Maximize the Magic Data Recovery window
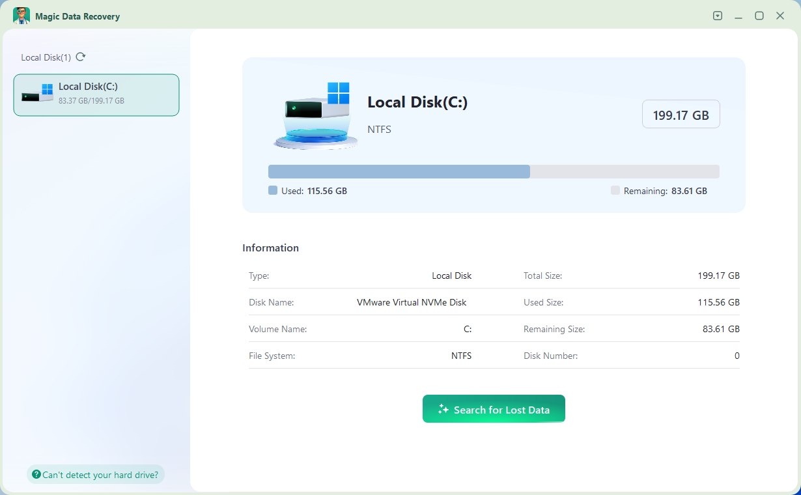Screen dimensions: 801x495 pyautogui.click(x=759, y=16)
